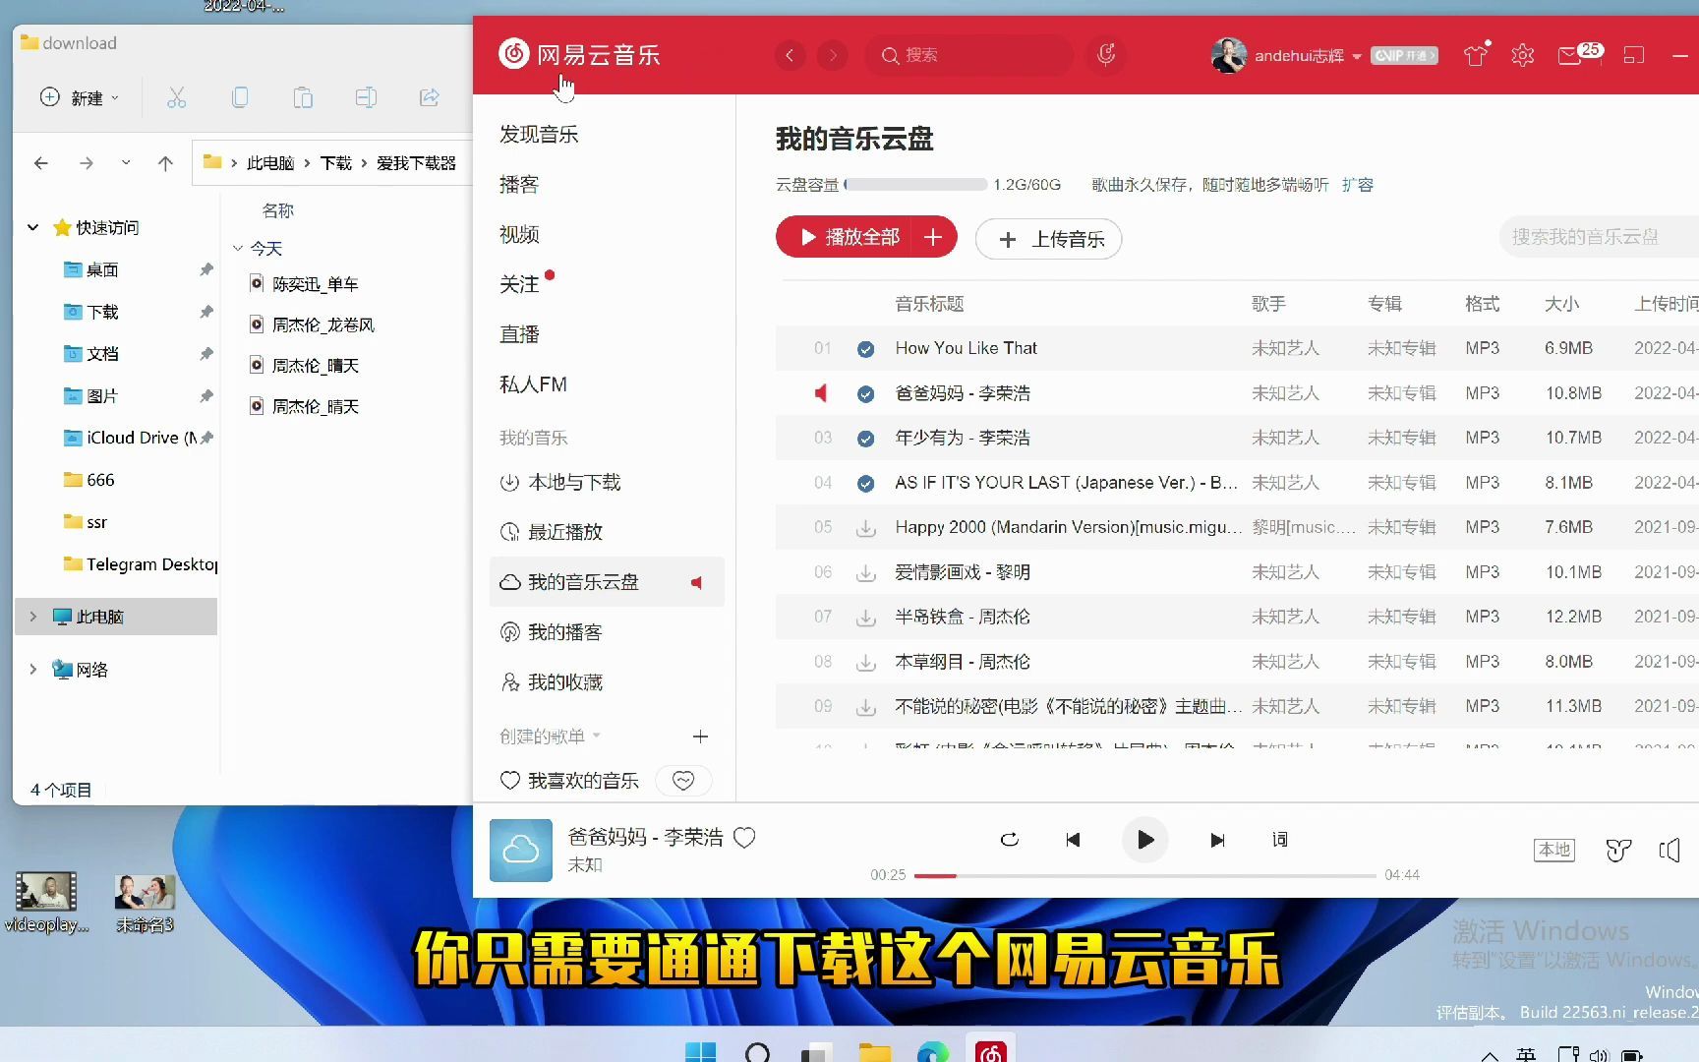Viewport: 1699px width, 1062px height.
Task: Toggle desktop lyrics 词 button
Action: pyautogui.click(x=1280, y=840)
